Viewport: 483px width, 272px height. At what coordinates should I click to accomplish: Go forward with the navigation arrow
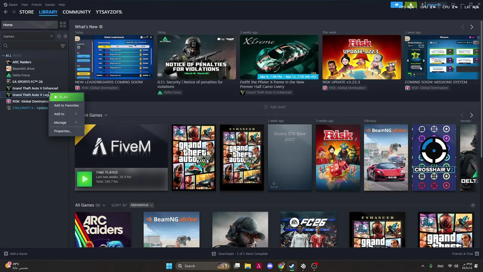[x=14, y=12]
